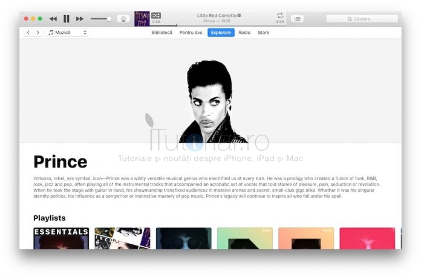Click the Little Red Corvette song title
The width and height of the screenshot is (421, 277).
pyautogui.click(x=217, y=16)
